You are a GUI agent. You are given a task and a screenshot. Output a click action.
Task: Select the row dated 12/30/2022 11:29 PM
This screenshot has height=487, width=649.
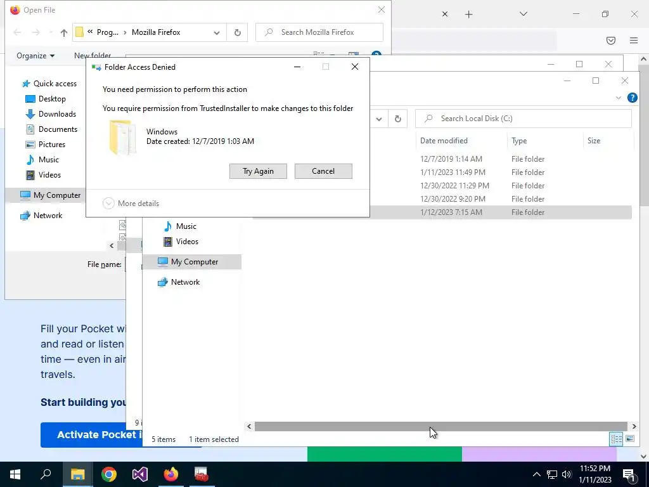coord(442,186)
